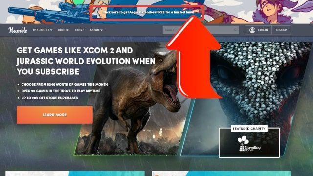Expand the About dropdown menu
Viewport: 313px width, 176px height.
96,30
